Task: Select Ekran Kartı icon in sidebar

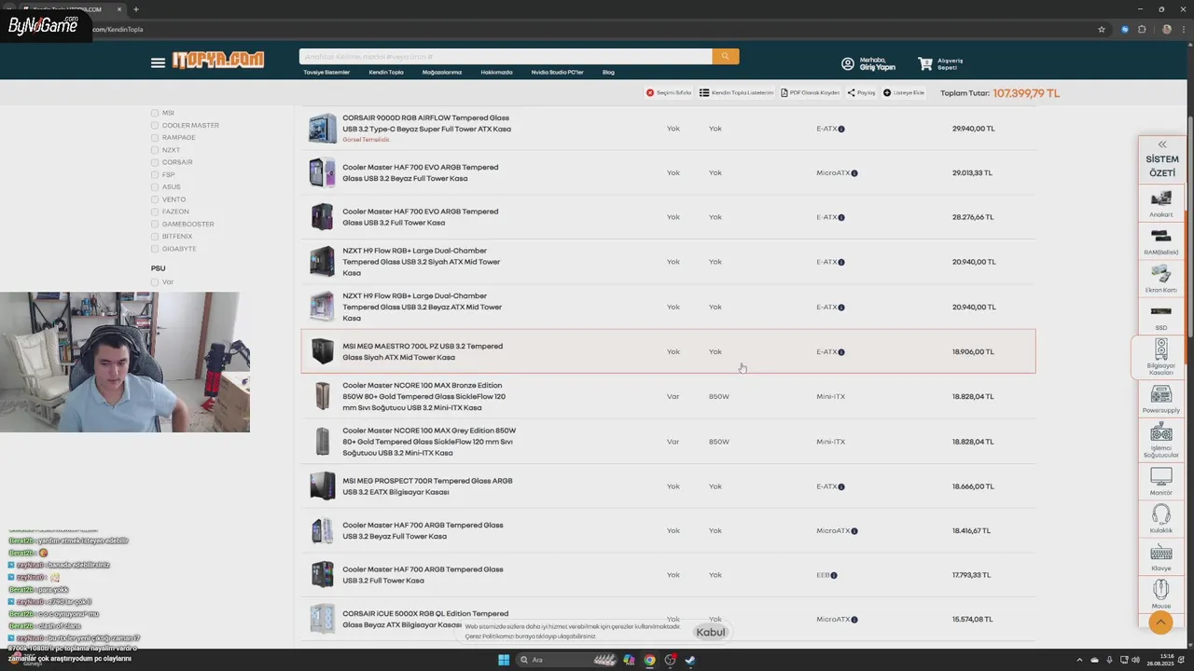Action: 1161,273
